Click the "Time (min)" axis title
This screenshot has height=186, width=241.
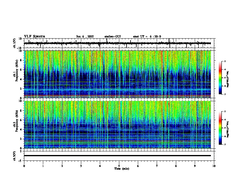click(122, 169)
